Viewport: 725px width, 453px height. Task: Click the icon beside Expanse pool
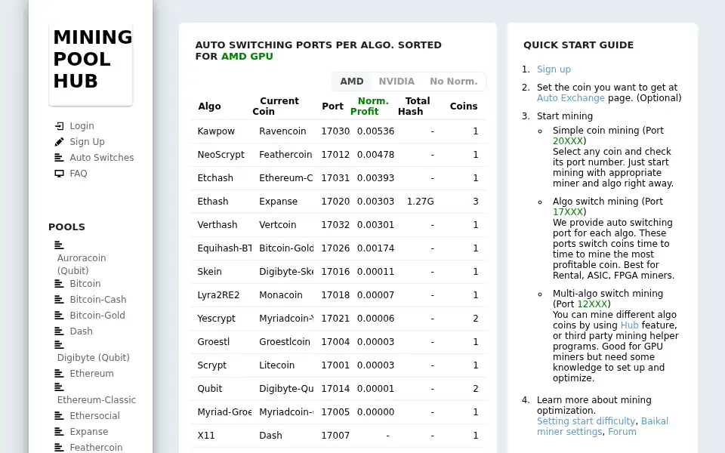click(x=59, y=431)
